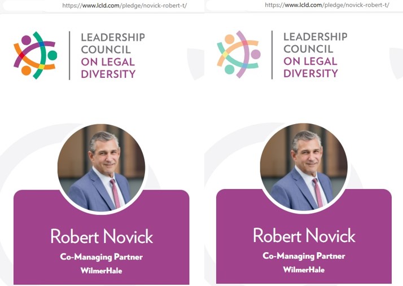Click 'Co-Managing Partner' title on the right card
This screenshot has height=286, width=403.
pyautogui.click(x=304, y=256)
